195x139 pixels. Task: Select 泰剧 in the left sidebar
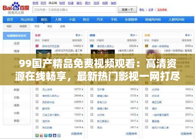click(16, 121)
